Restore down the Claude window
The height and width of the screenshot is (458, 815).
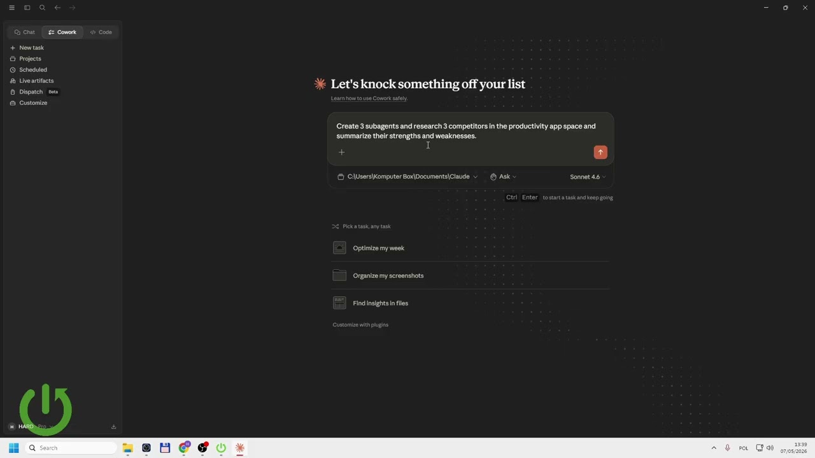786,8
